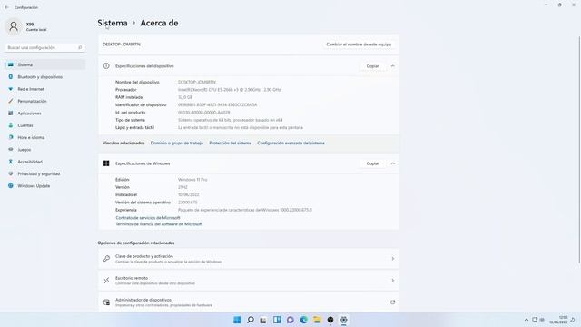The image size is (581, 327).
Task: Open Bluetooth y dispositivos settings
Action: (x=44, y=77)
